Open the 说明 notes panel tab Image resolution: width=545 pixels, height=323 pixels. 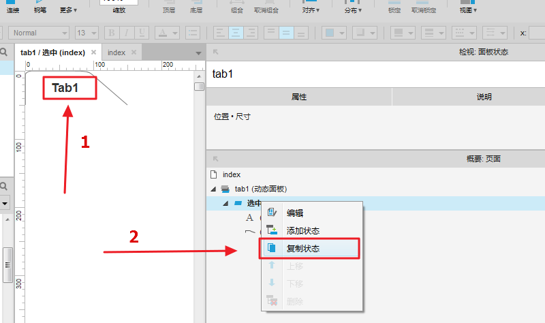coord(484,97)
